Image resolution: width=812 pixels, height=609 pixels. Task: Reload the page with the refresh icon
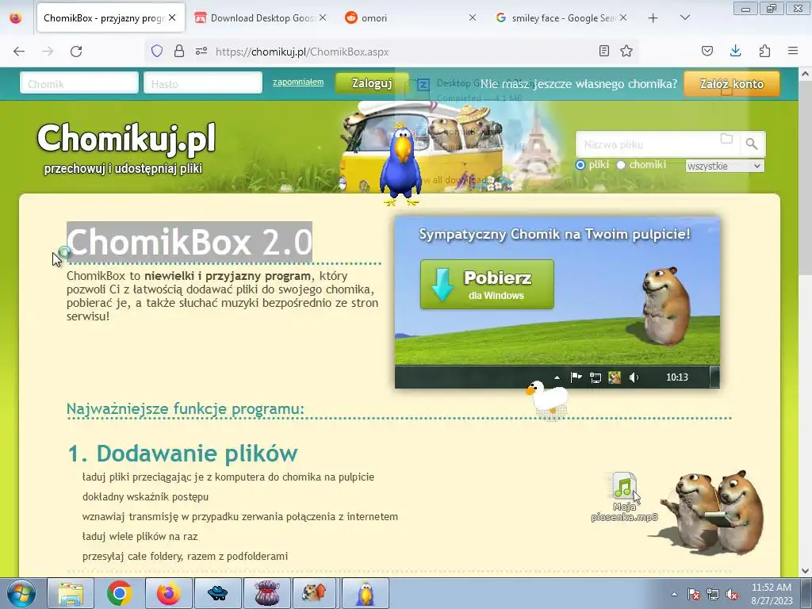coord(76,52)
